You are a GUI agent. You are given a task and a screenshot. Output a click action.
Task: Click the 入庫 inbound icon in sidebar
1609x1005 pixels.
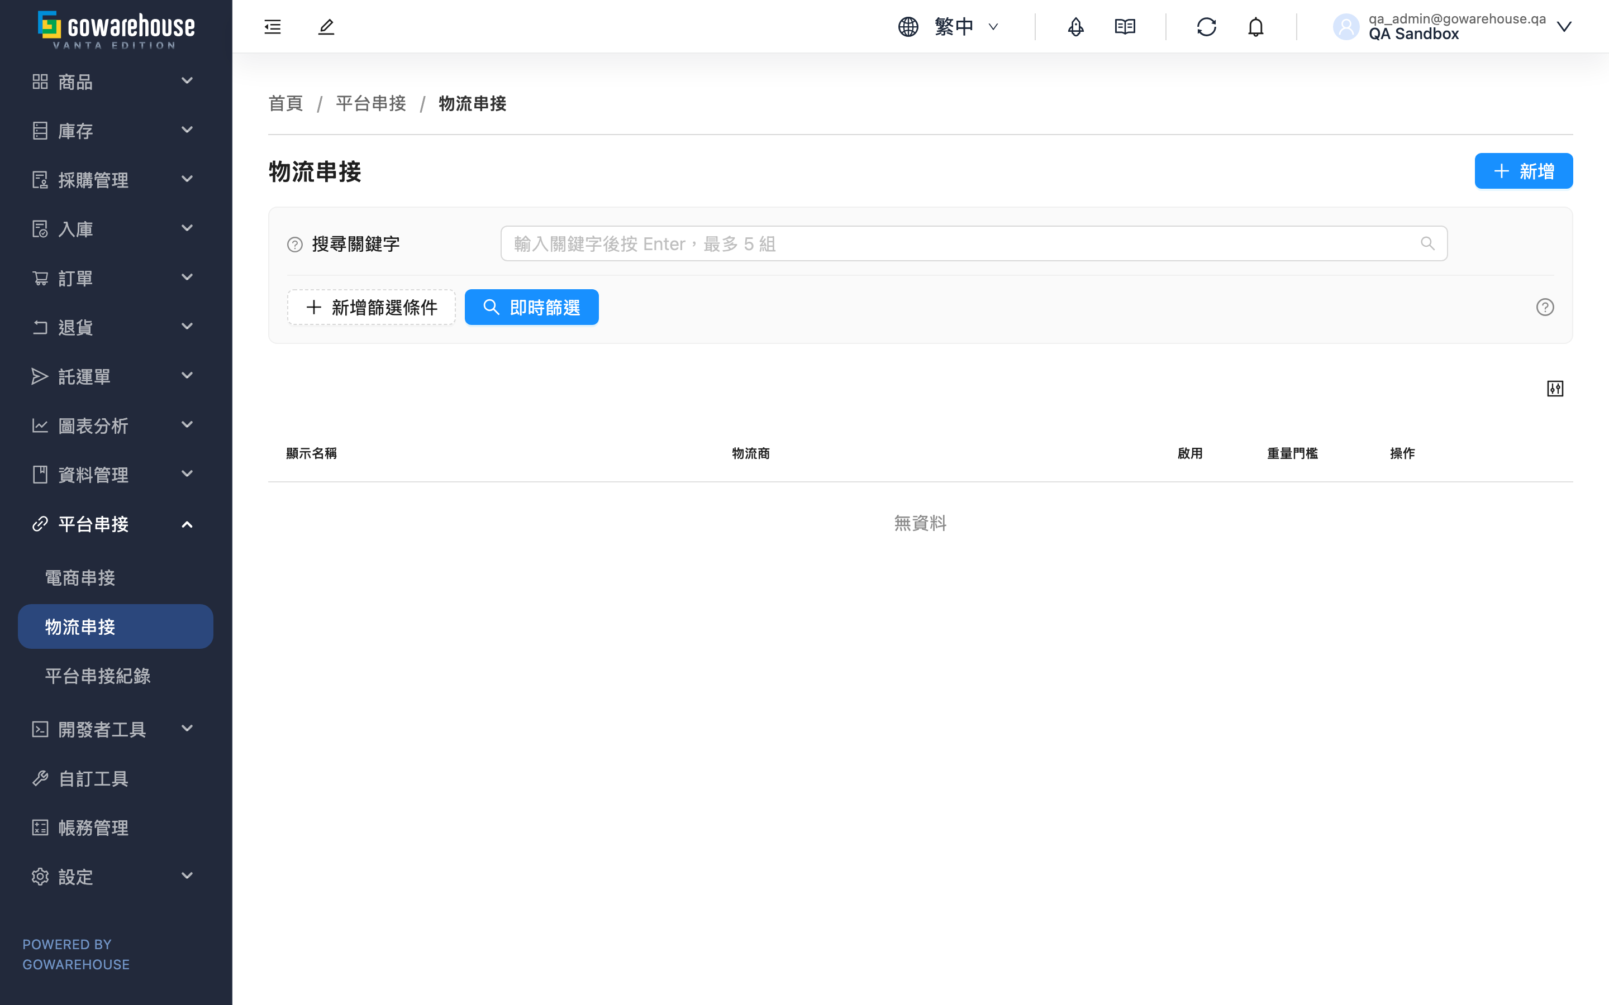[40, 229]
